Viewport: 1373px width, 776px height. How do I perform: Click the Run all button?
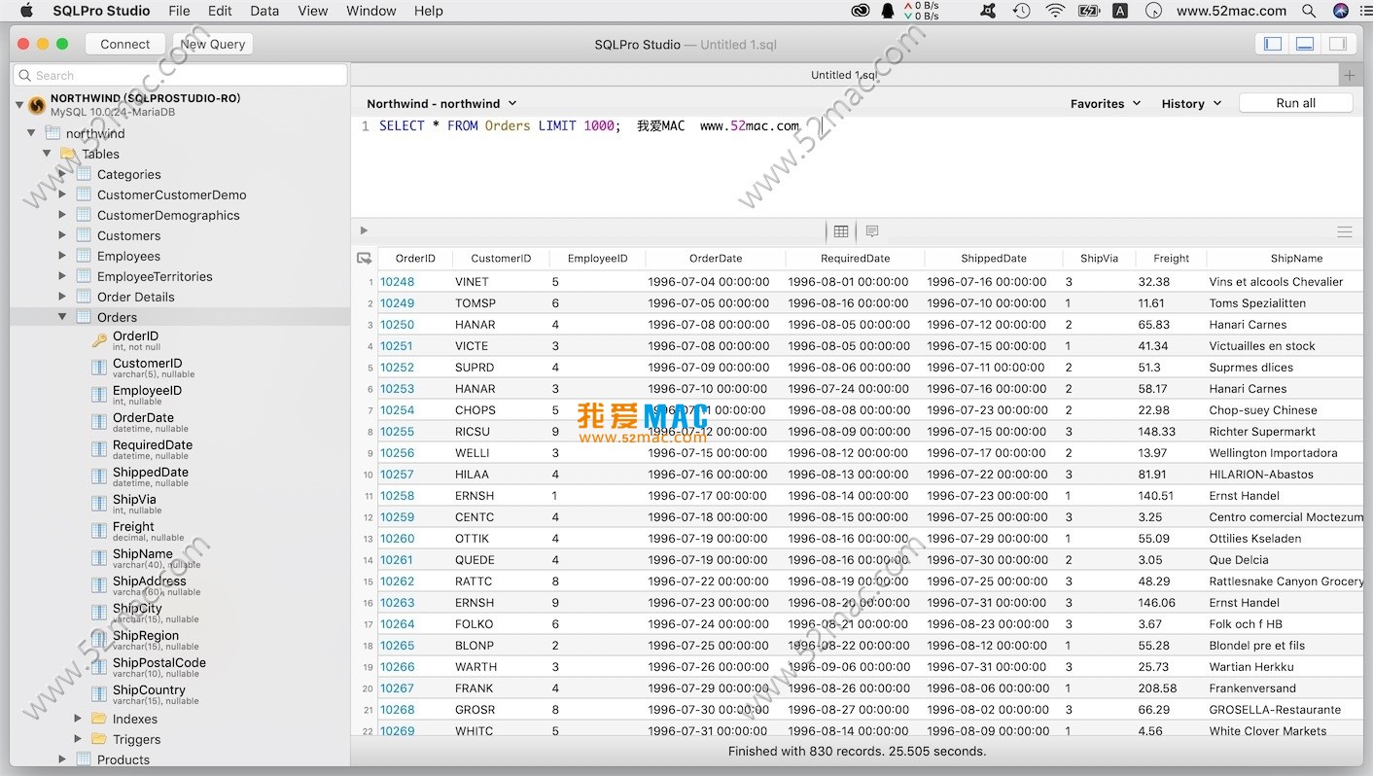pyautogui.click(x=1295, y=103)
